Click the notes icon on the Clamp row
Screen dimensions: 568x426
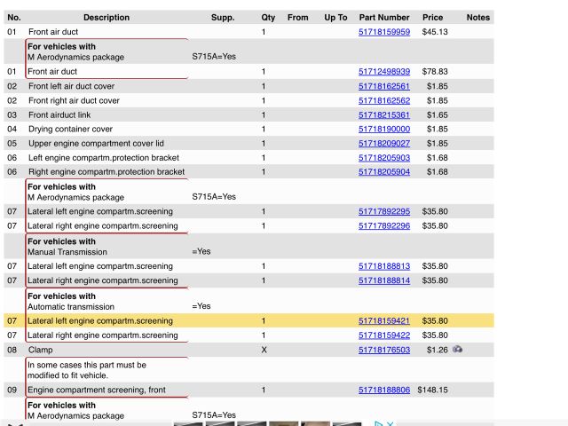(x=457, y=350)
